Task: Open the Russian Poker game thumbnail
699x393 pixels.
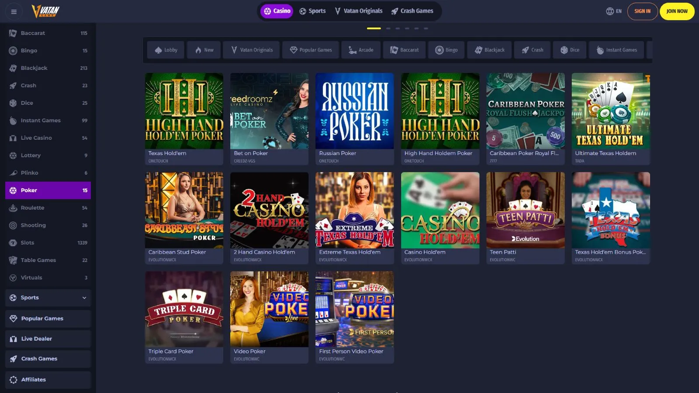Action: coord(354,111)
